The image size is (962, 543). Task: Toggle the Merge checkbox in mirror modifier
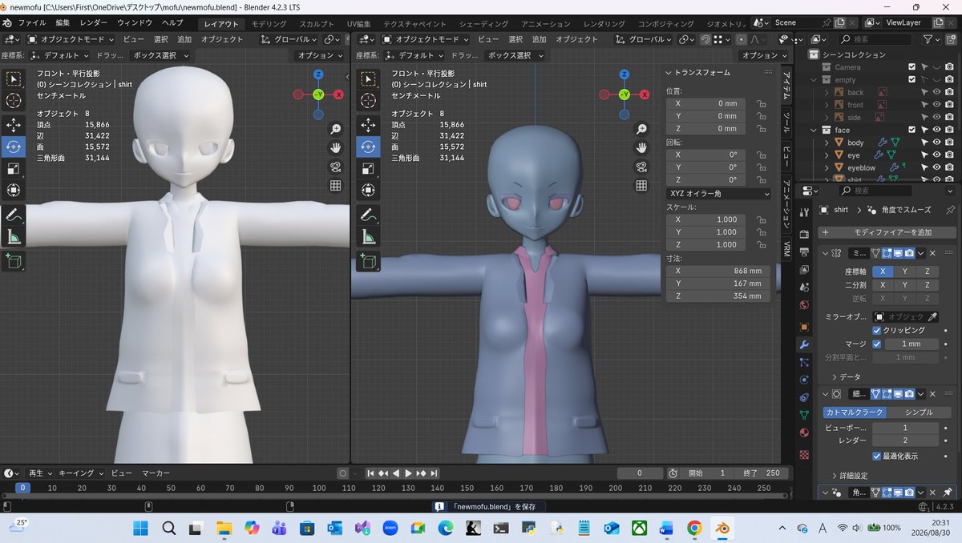(x=877, y=344)
